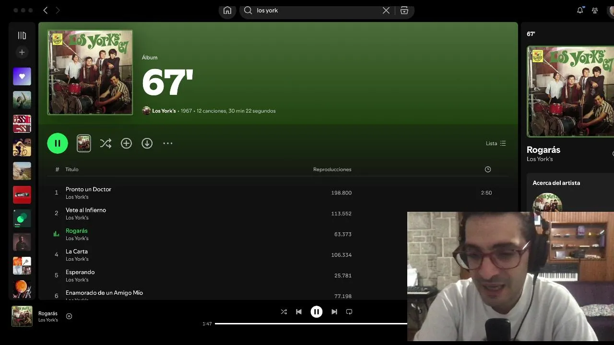
Task: Open notifications bell icon
Action: (580, 10)
